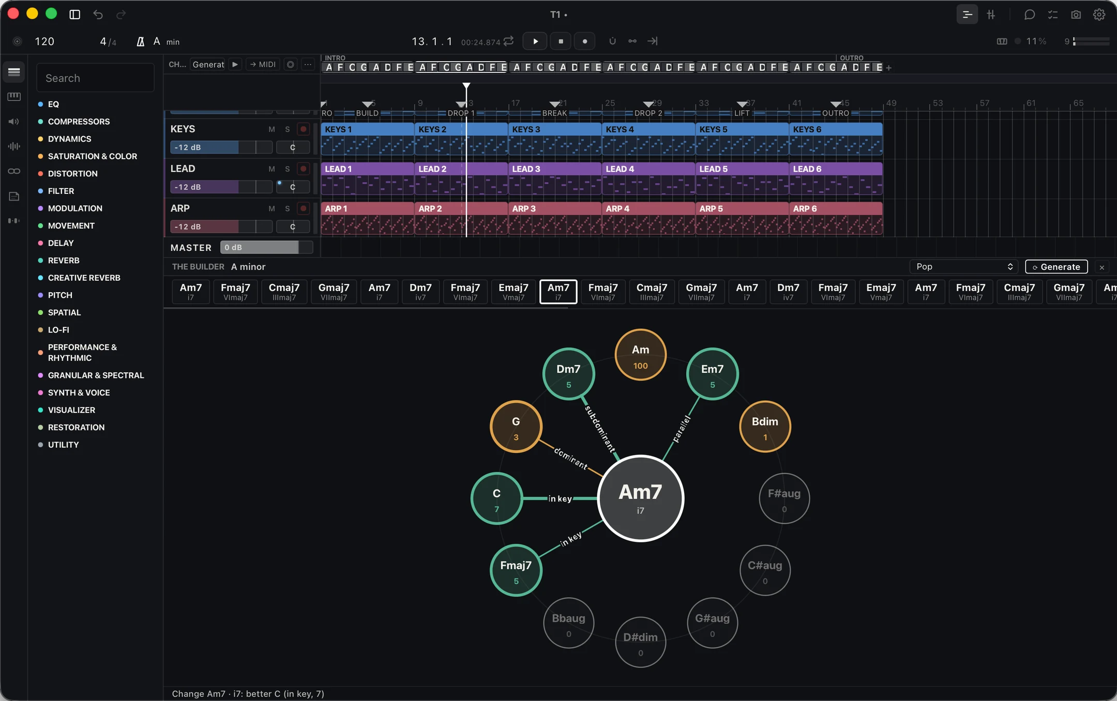Viewport: 1117px width, 701px height.
Task: Mute the KEYS track
Action: point(271,129)
